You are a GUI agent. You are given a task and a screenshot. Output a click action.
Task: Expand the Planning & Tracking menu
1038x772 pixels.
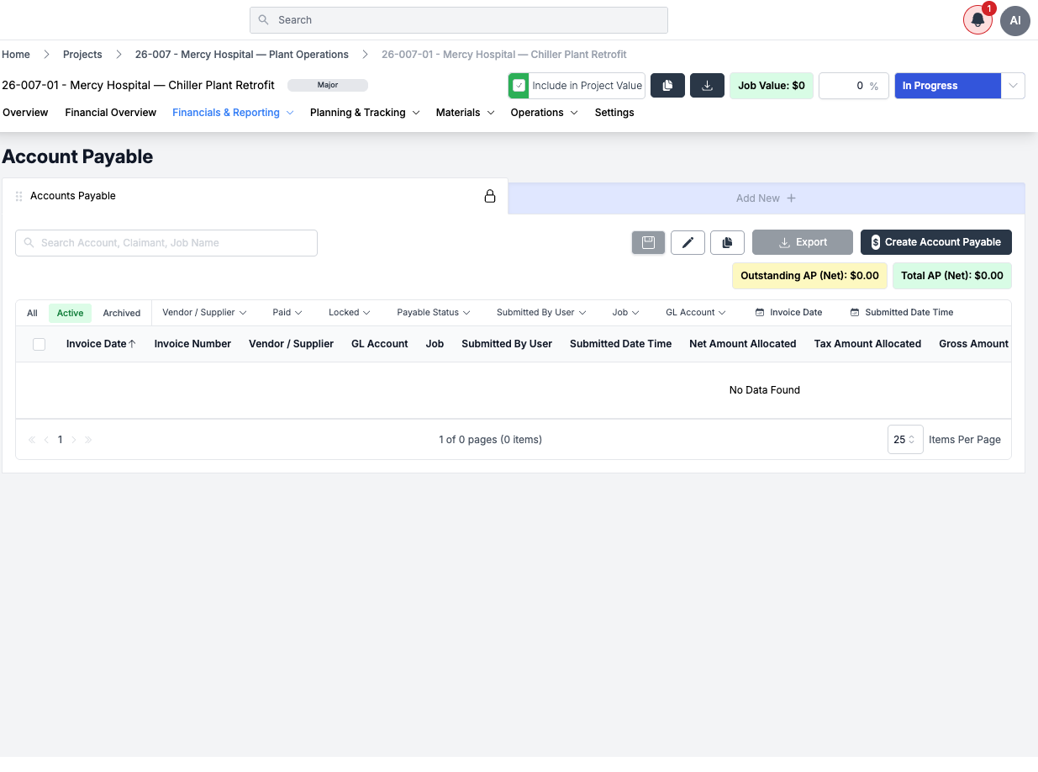(365, 113)
